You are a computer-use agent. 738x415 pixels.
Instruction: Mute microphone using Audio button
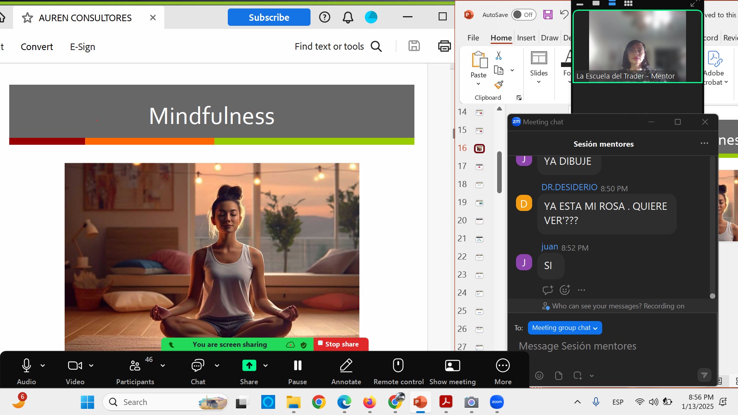27,366
